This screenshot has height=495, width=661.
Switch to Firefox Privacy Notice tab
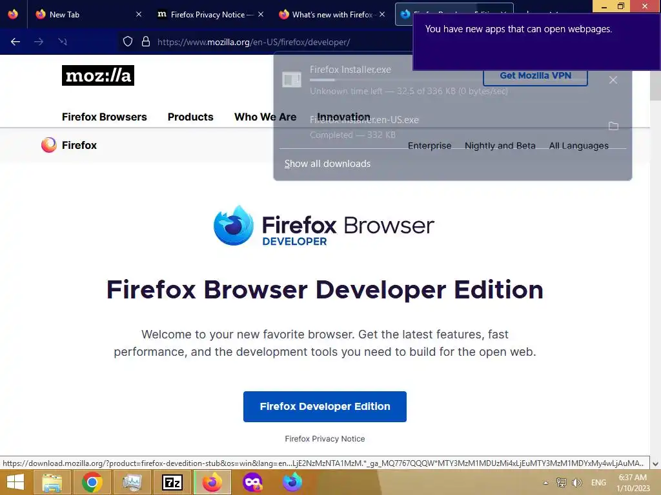pyautogui.click(x=211, y=14)
